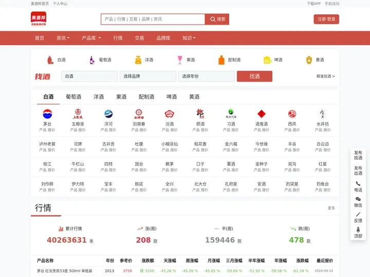Click 发布出酒 in the side panel

point(358,170)
